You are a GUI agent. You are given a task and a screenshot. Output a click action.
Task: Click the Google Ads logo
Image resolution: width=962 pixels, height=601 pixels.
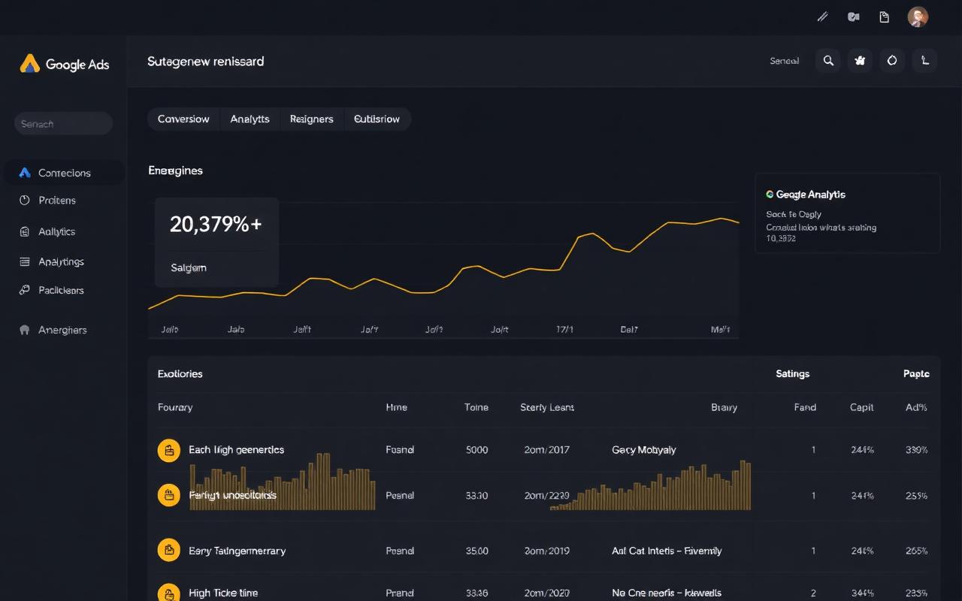[x=65, y=64]
